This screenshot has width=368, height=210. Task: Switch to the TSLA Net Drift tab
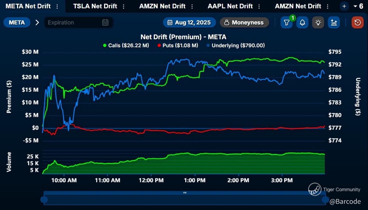click(x=95, y=6)
